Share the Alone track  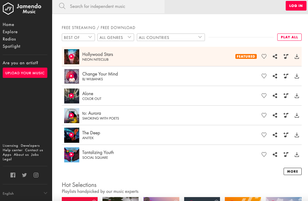275,96
